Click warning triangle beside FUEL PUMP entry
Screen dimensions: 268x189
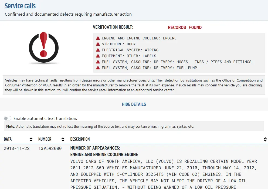[x=98, y=68]
